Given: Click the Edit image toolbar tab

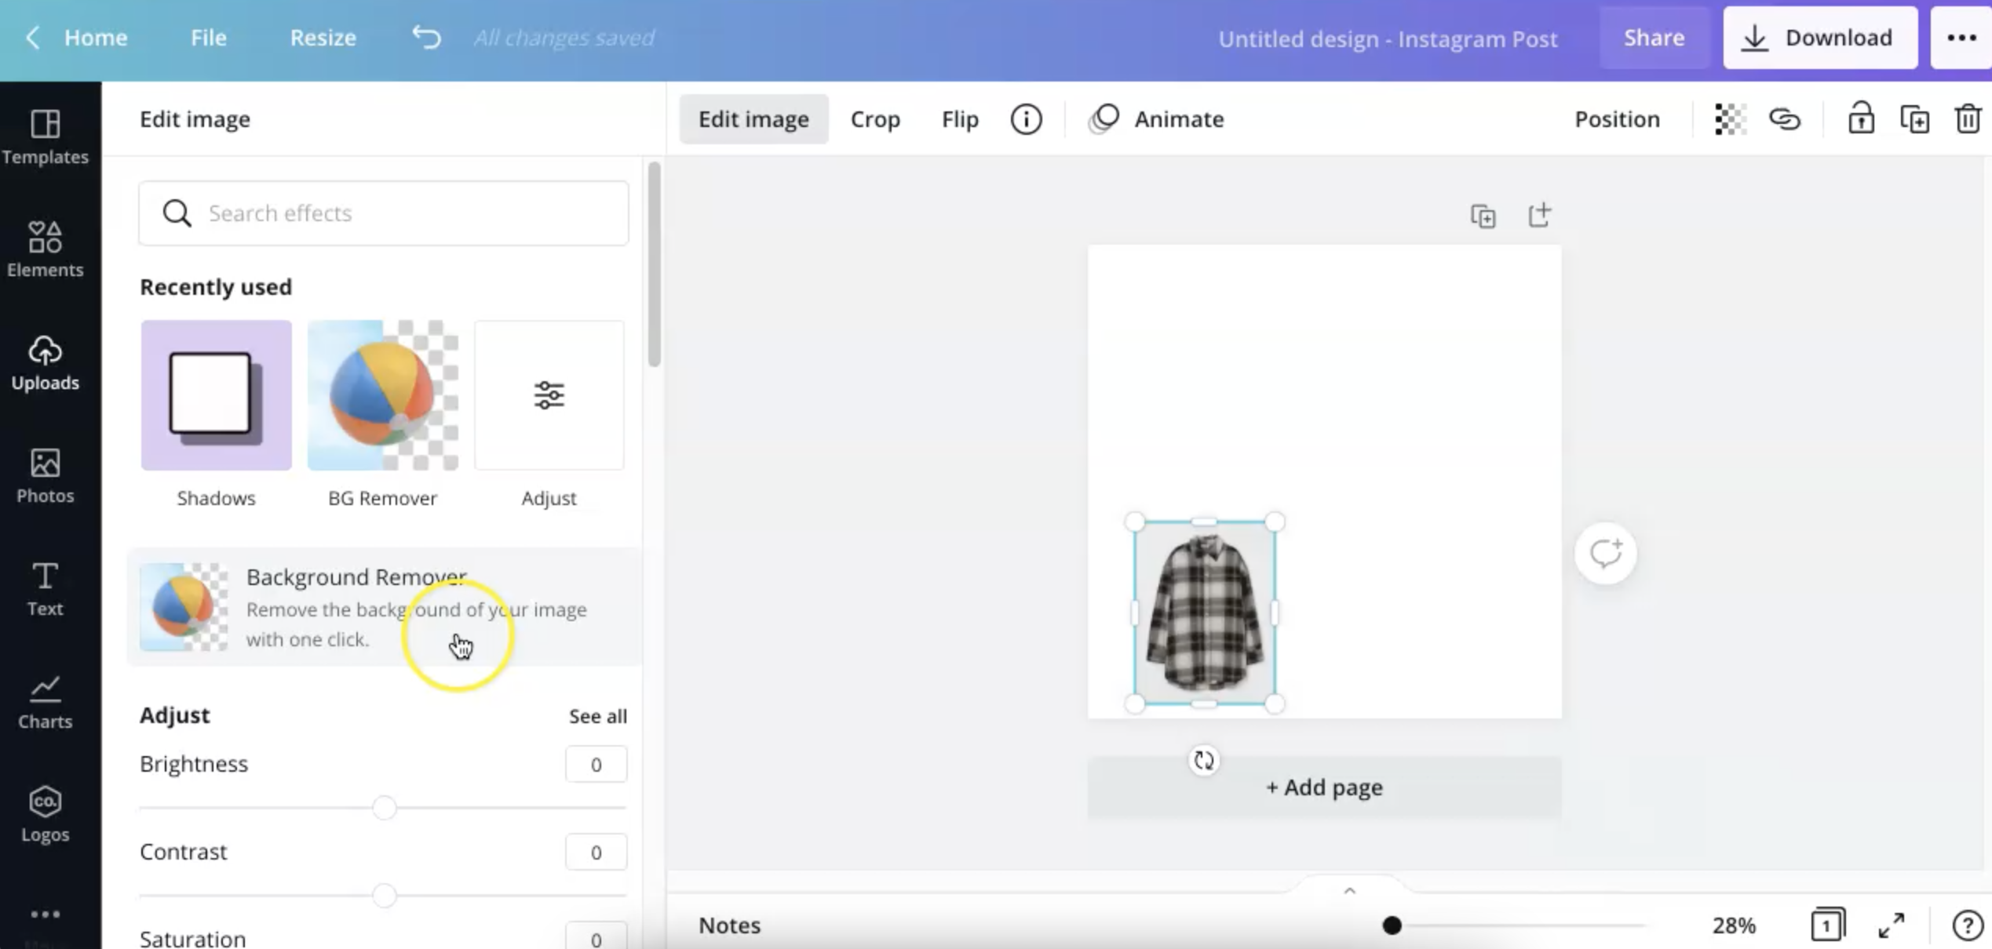Looking at the screenshot, I should click(753, 119).
